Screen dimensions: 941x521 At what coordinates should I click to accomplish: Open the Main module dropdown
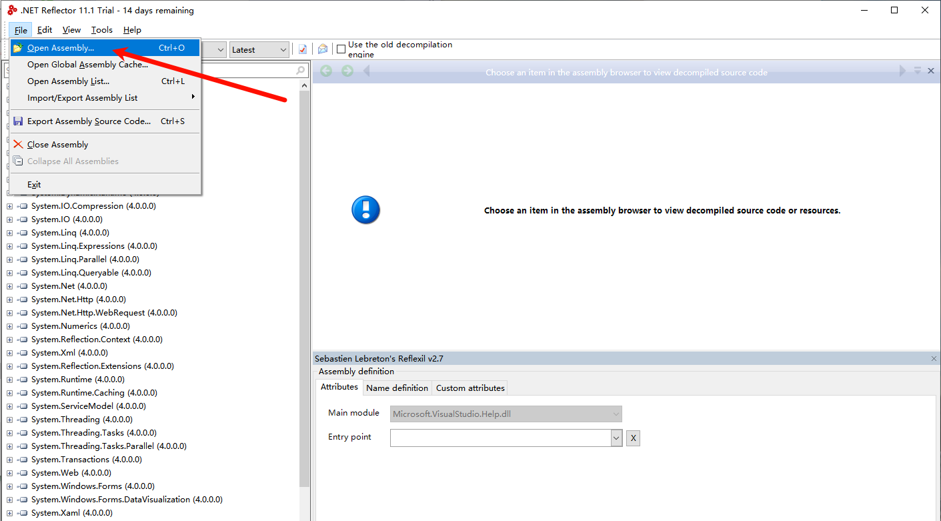(506, 414)
